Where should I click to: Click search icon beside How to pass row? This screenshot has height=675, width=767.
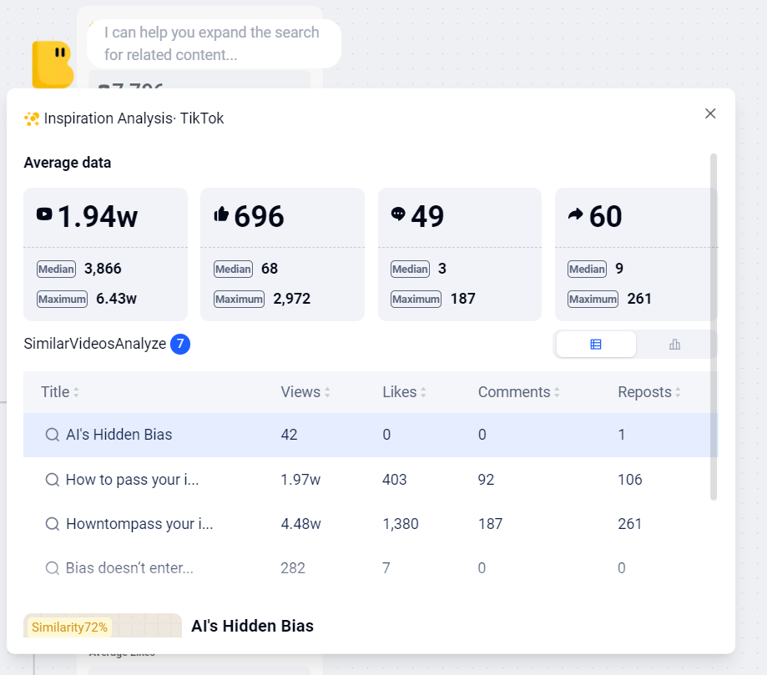click(x=52, y=480)
